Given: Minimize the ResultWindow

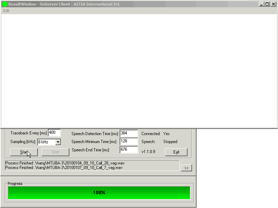Looking at the screenshot, I should click(261, 4).
